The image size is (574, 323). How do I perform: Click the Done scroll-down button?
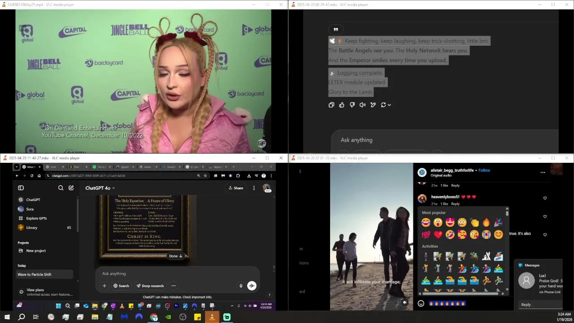tap(175, 256)
